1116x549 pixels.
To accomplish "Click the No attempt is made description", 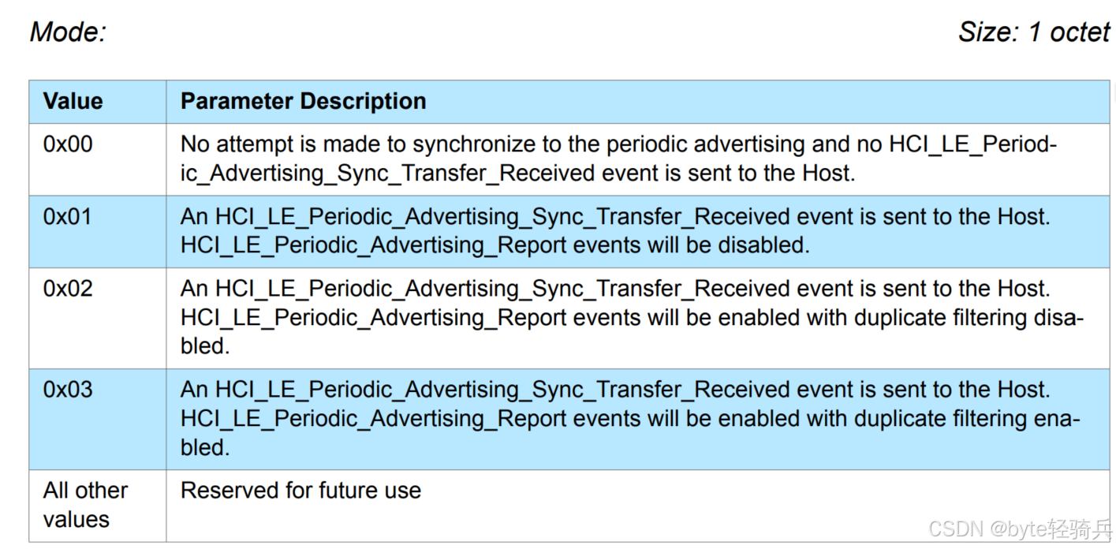I will tap(618, 159).
